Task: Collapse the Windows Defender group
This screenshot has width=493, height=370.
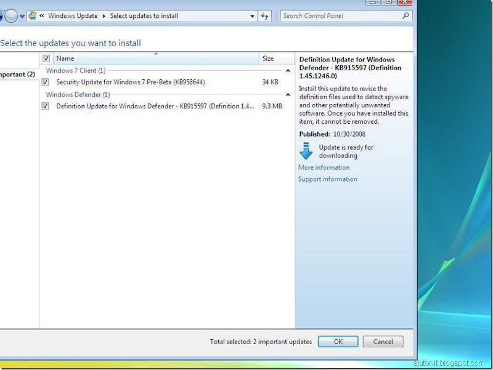Action: [x=288, y=95]
